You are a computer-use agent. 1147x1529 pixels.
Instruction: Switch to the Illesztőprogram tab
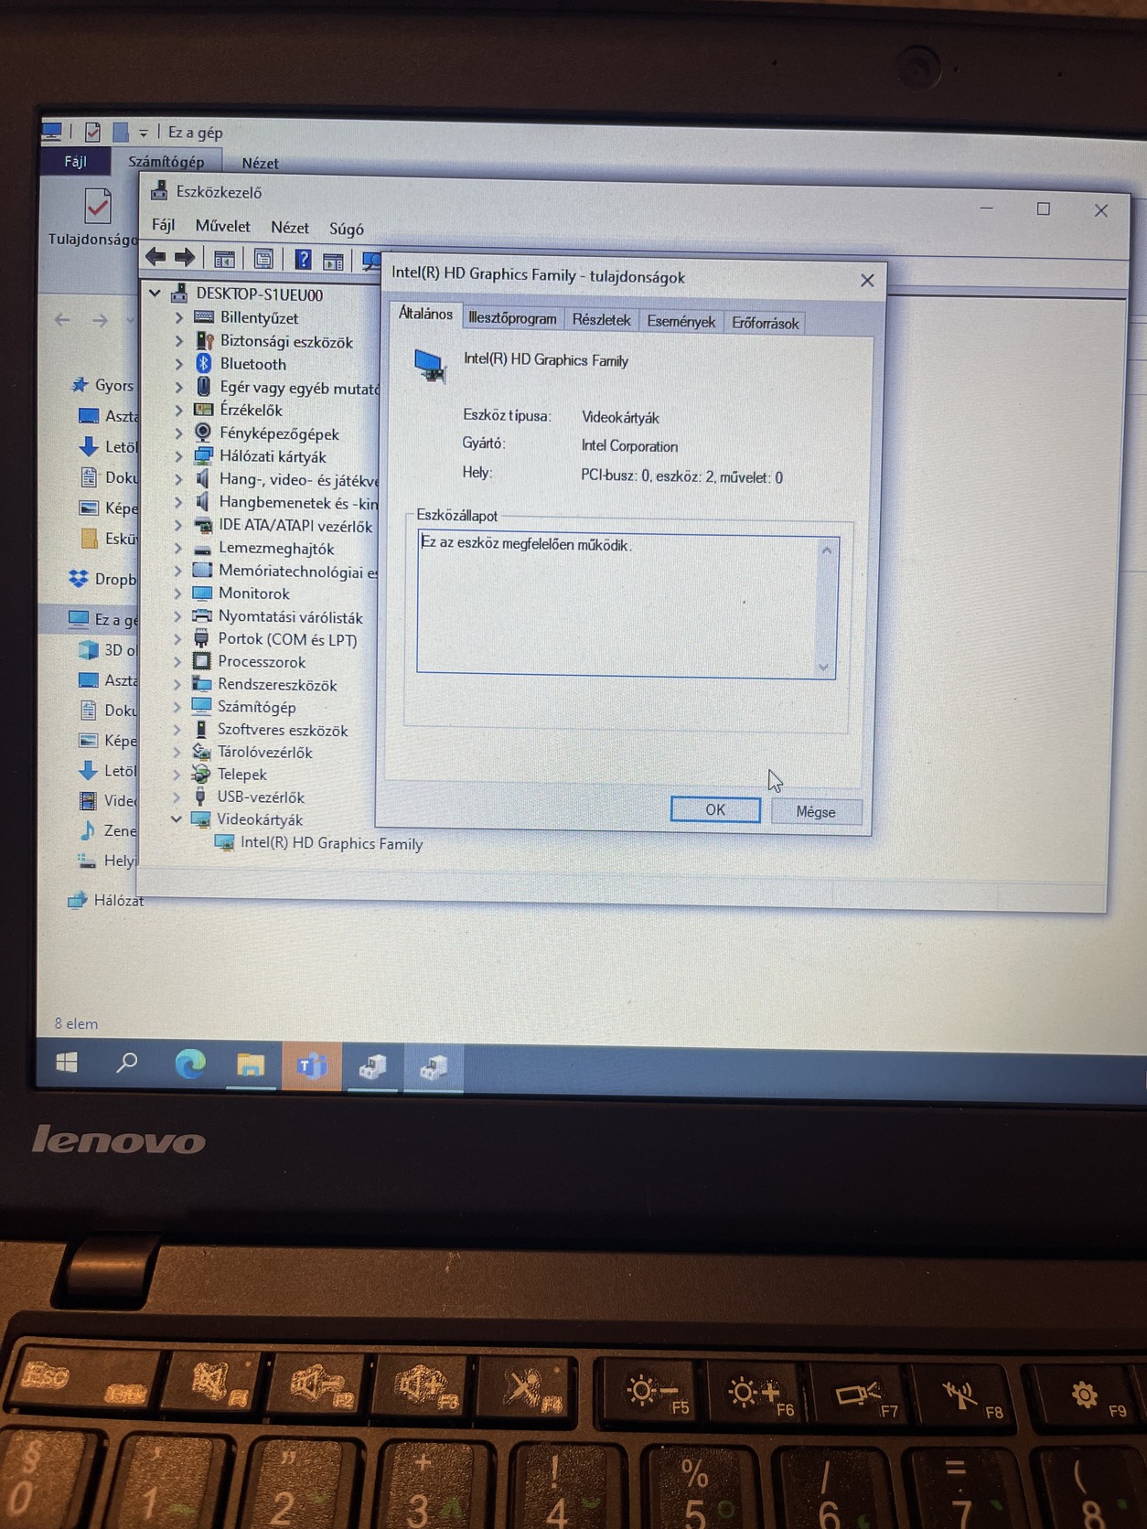pyautogui.click(x=512, y=318)
